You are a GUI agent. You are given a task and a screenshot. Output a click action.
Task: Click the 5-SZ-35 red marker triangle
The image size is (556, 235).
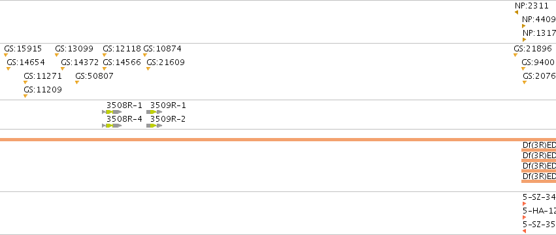pos(525,232)
